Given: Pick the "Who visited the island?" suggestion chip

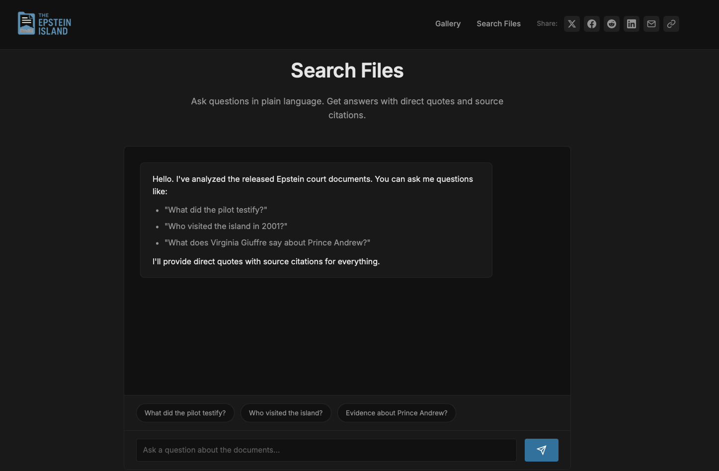Looking at the screenshot, I should pyautogui.click(x=286, y=413).
